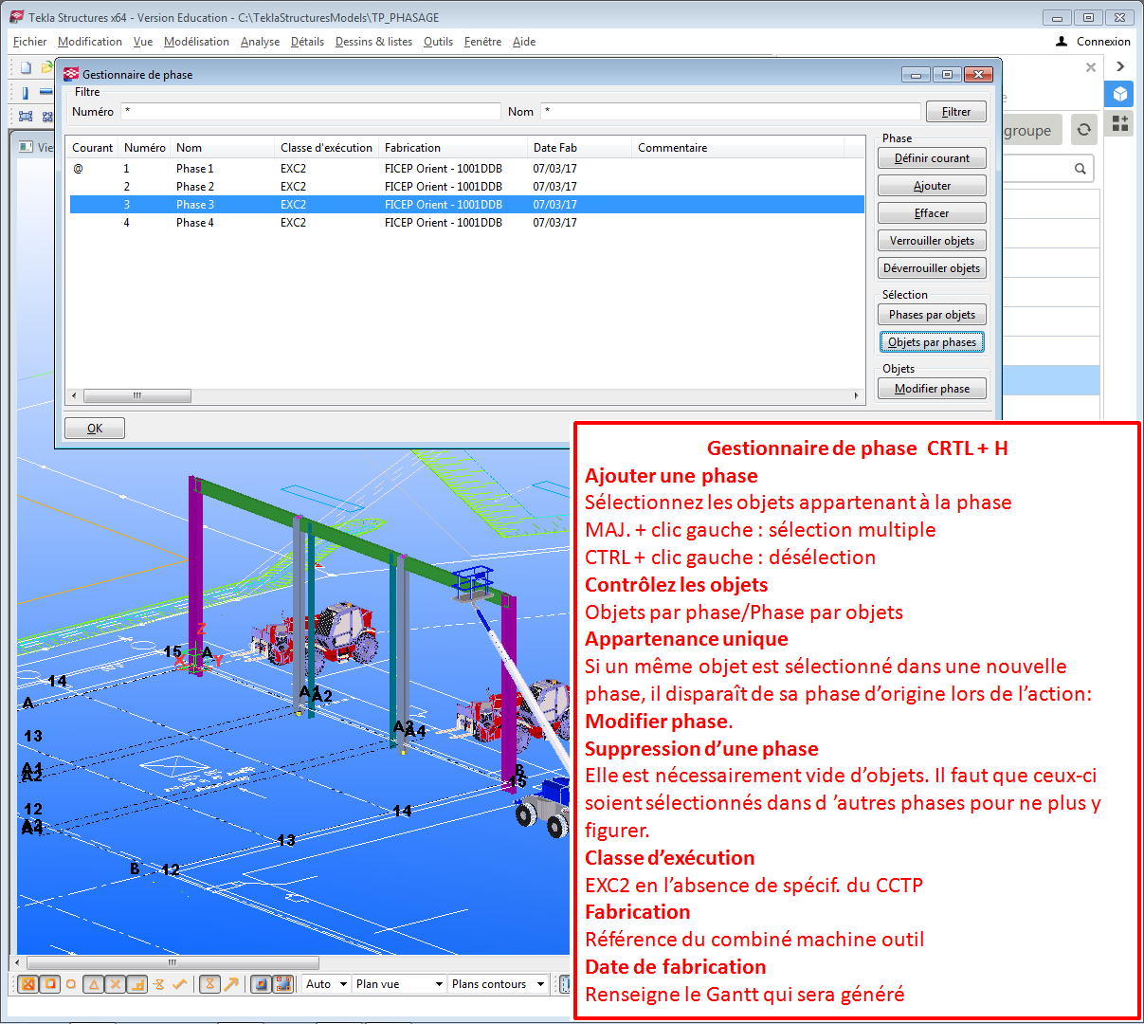Open the Analyse menu
1144x1024 pixels.
click(260, 42)
